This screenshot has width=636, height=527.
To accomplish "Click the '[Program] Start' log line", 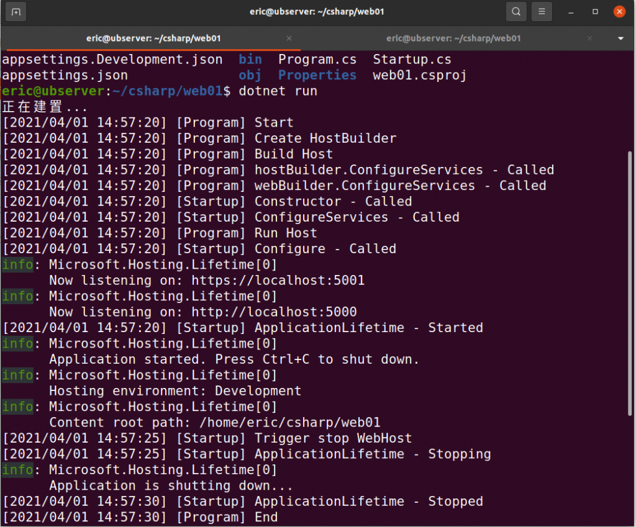I will tap(148, 123).
